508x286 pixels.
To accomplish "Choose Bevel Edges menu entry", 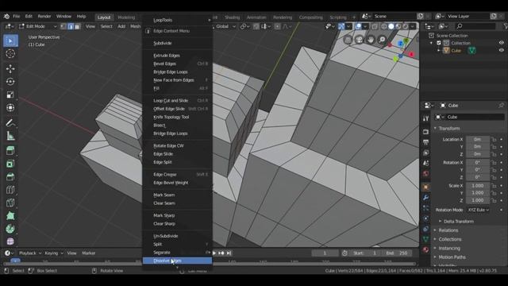I will 177,64.
